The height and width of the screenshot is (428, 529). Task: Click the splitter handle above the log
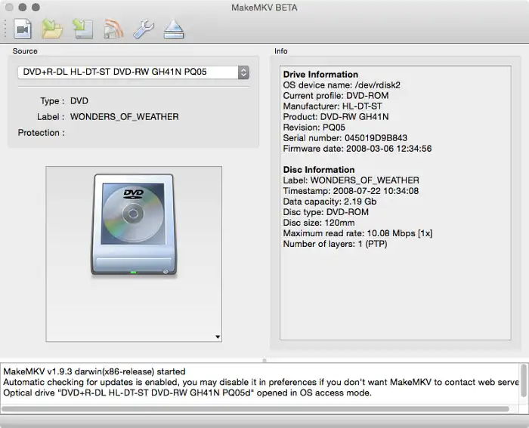coord(264,360)
